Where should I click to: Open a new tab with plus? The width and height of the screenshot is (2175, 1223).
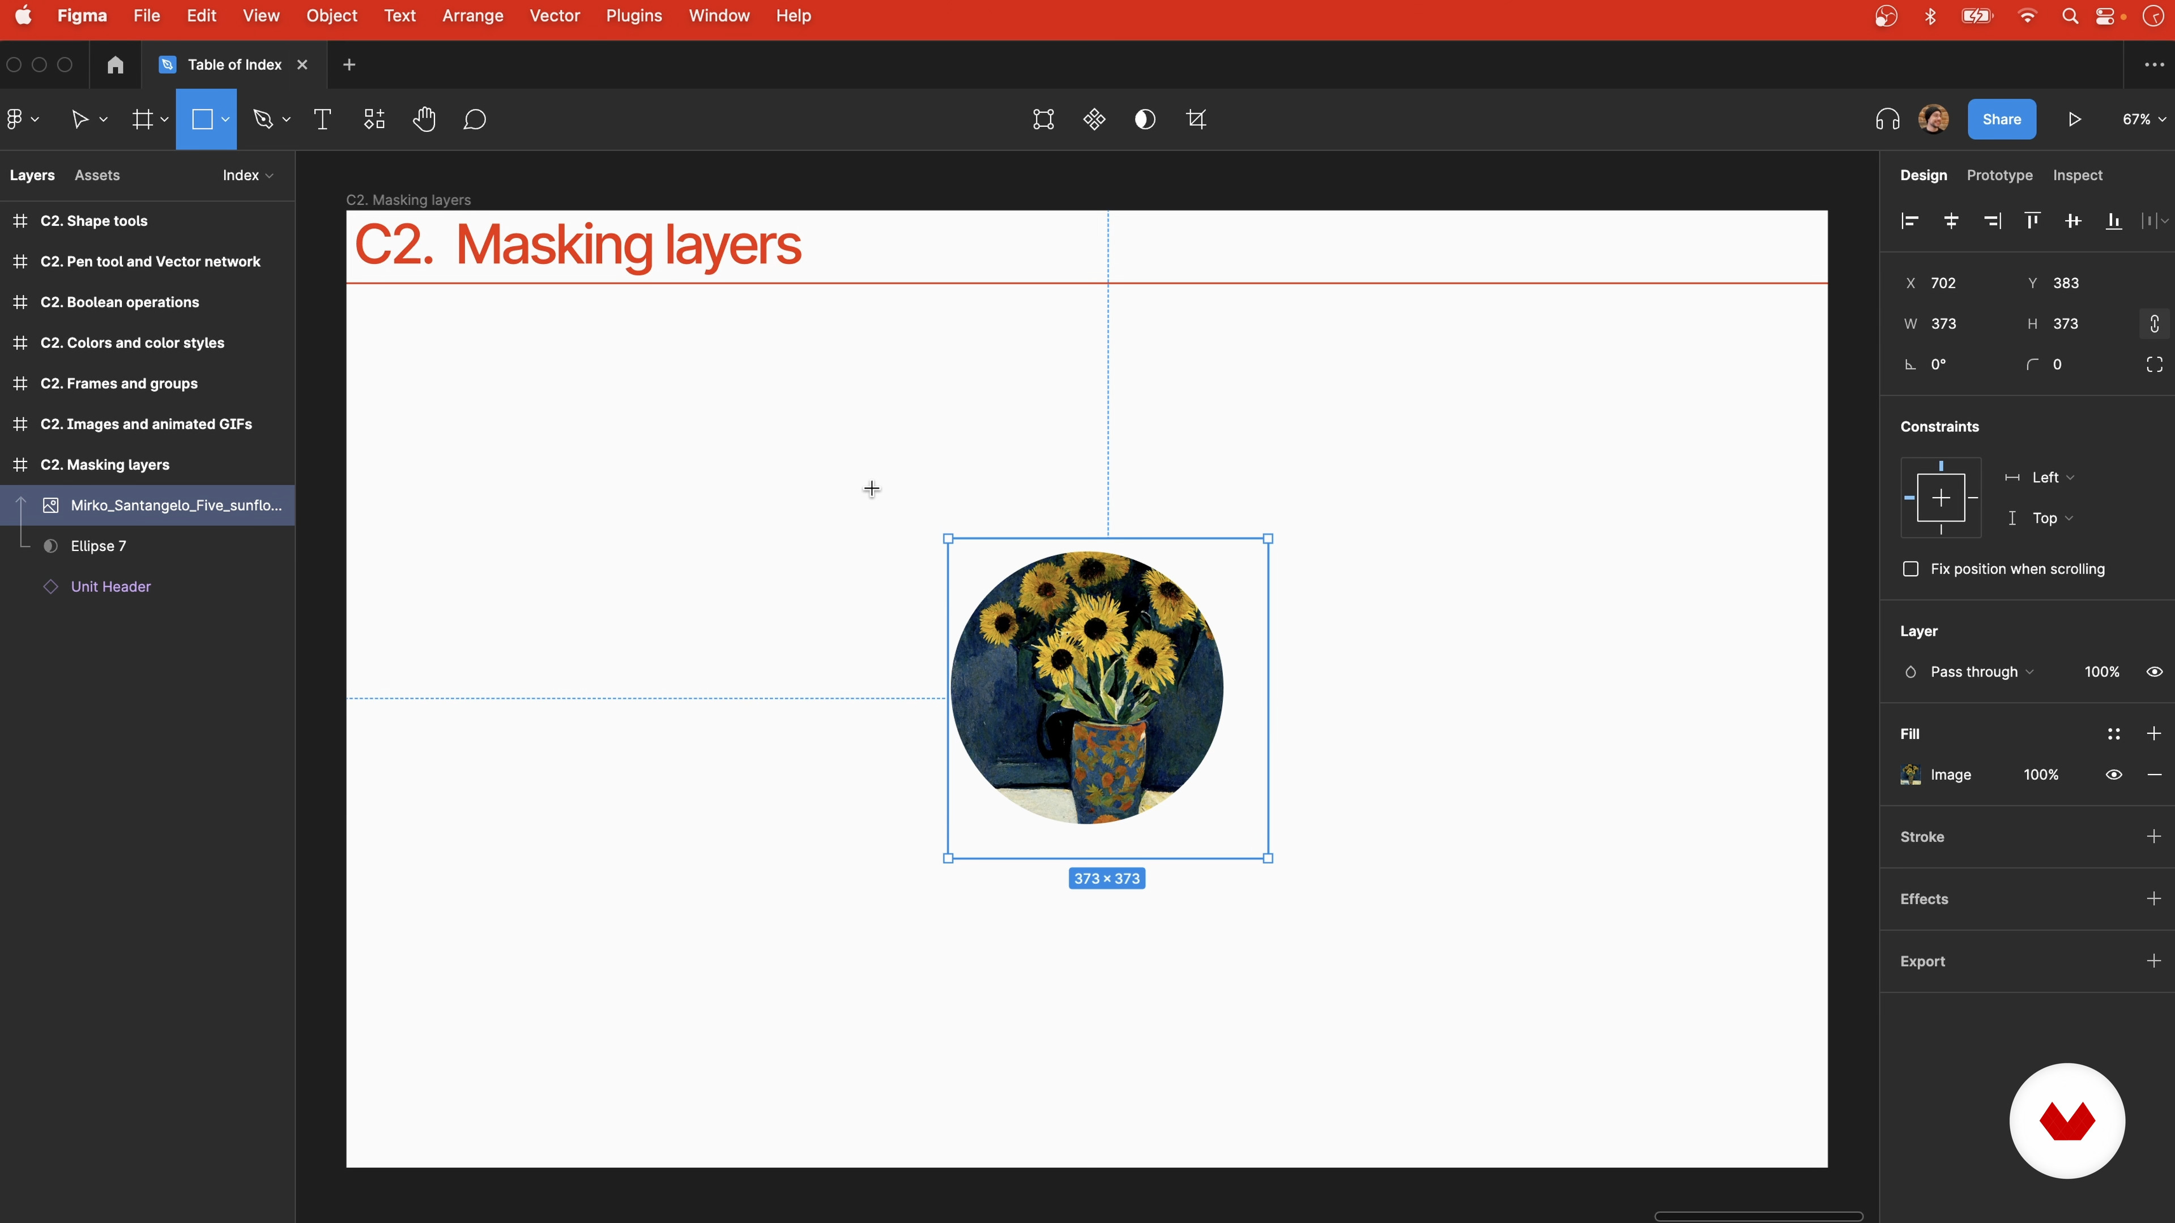coord(349,64)
